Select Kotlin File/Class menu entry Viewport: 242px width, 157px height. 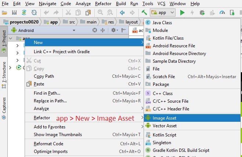pyautogui.click(x=168, y=38)
